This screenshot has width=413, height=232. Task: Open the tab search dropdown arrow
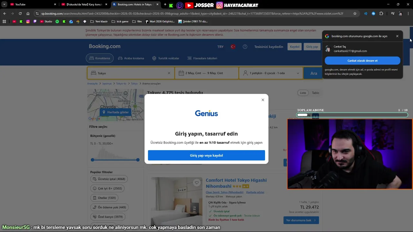click(x=4, y=5)
